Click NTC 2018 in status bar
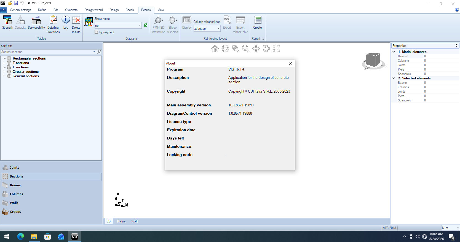The image size is (460, 242). [389, 228]
